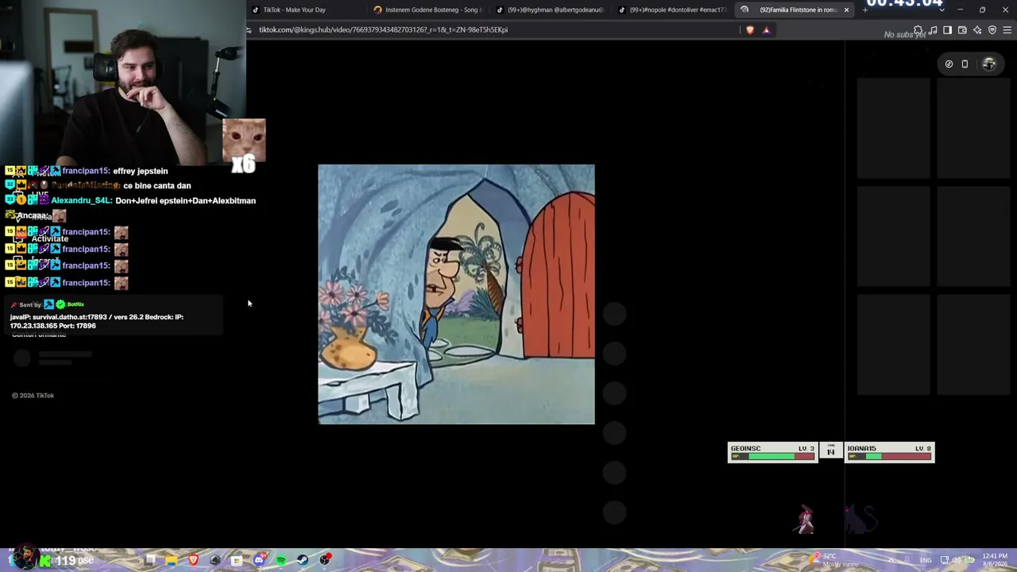Switch the ENG input language
The width and height of the screenshot is (1017, 572).
926,560
